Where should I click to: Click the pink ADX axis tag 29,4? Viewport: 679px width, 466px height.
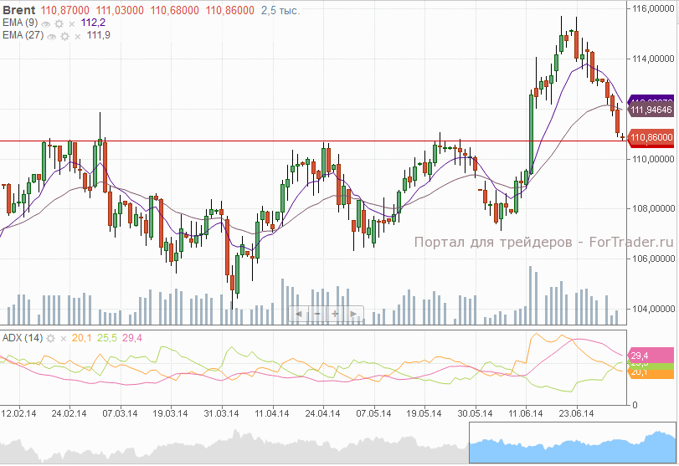coord(651,356)
